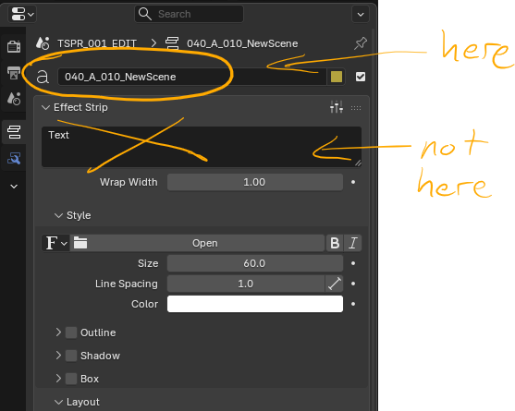Click the font folder open icon

[80, 243]
